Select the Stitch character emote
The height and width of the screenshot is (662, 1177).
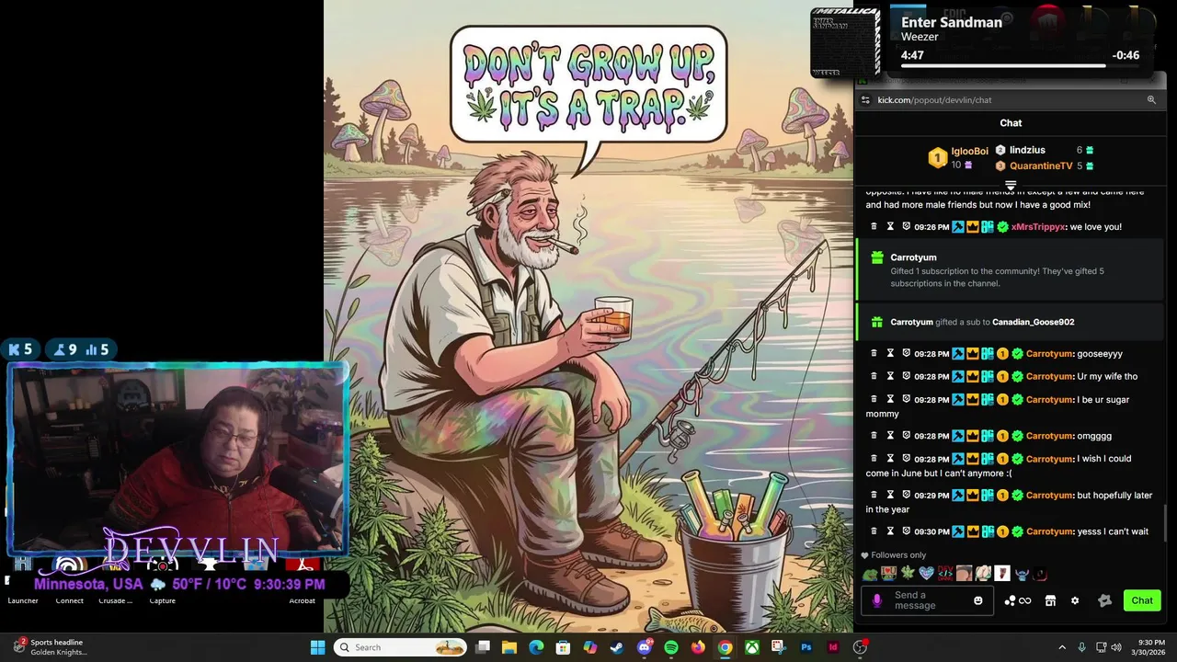[1022, 574]
